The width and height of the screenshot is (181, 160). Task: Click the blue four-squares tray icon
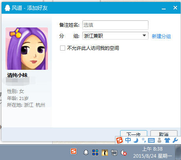[95, 153]
